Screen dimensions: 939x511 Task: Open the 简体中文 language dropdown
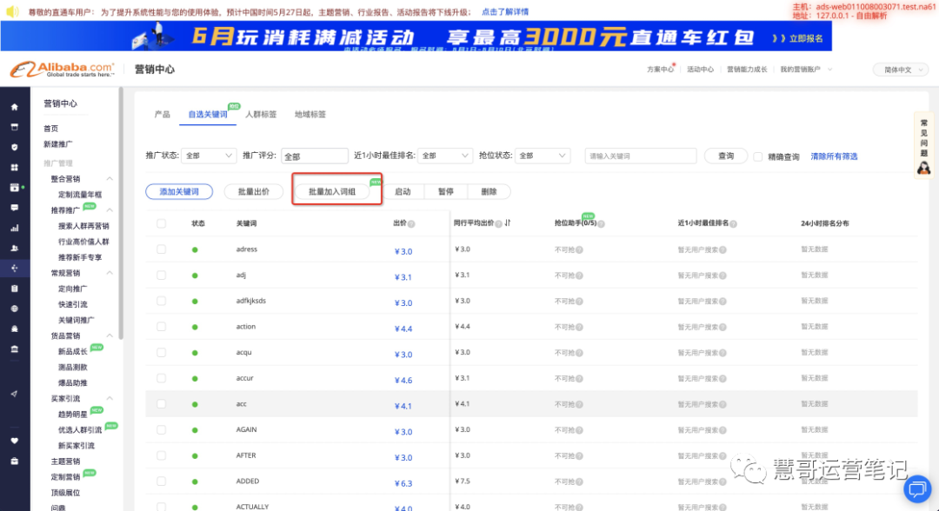pyautogui.click(x=904, y=69)
